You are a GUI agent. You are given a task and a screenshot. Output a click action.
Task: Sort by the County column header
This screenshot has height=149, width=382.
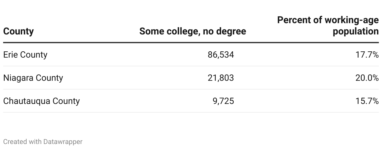tap(18, 32)
